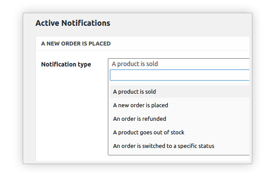Screen dimensions: 262x179
Task: Pick 'A product goes out of stock'
Action: pyautogui.click(x=179, y=132)
